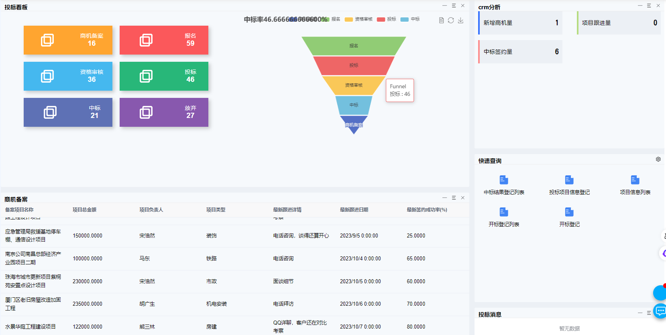The height and width of the screenshot is (335, 666).
Task: Click the funnel chart restore/refresh icon
Action: tap(451, 20)
